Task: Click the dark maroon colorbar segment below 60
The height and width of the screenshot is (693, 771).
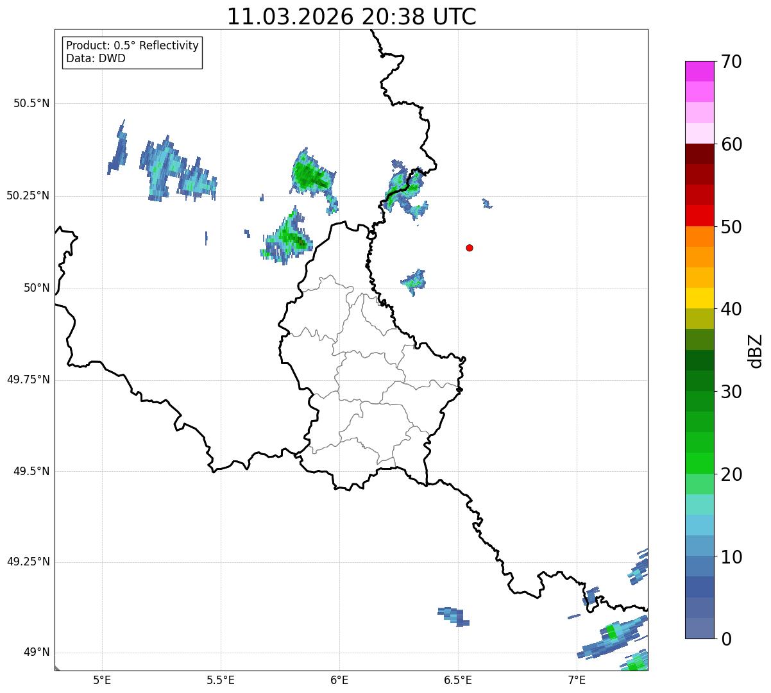Action: click(699, 154)
